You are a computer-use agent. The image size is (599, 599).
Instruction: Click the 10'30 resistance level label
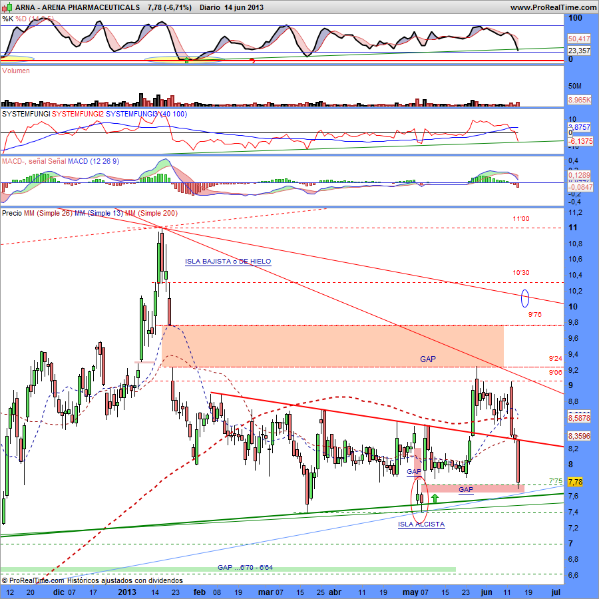tap(521, 273)
